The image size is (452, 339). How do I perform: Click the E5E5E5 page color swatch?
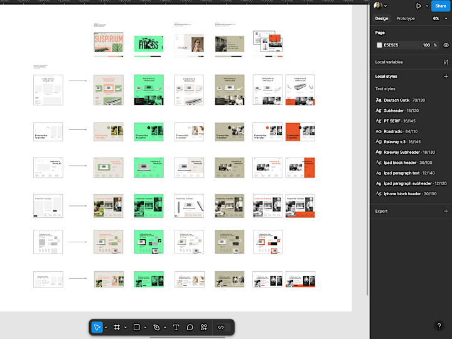coord(379,45)
